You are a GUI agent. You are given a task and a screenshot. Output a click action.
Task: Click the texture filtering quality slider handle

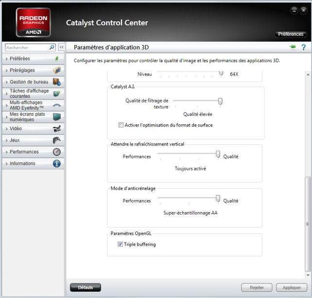point(220,101)
